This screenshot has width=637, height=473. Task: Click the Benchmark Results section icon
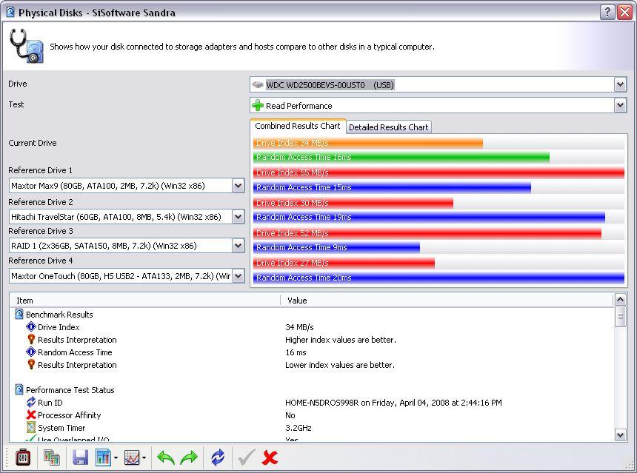point(19,315)
